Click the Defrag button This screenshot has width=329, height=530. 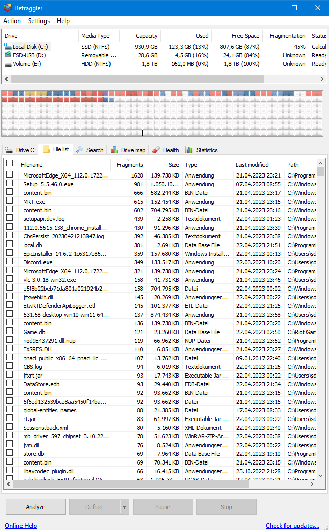click(x=94, y=506)
